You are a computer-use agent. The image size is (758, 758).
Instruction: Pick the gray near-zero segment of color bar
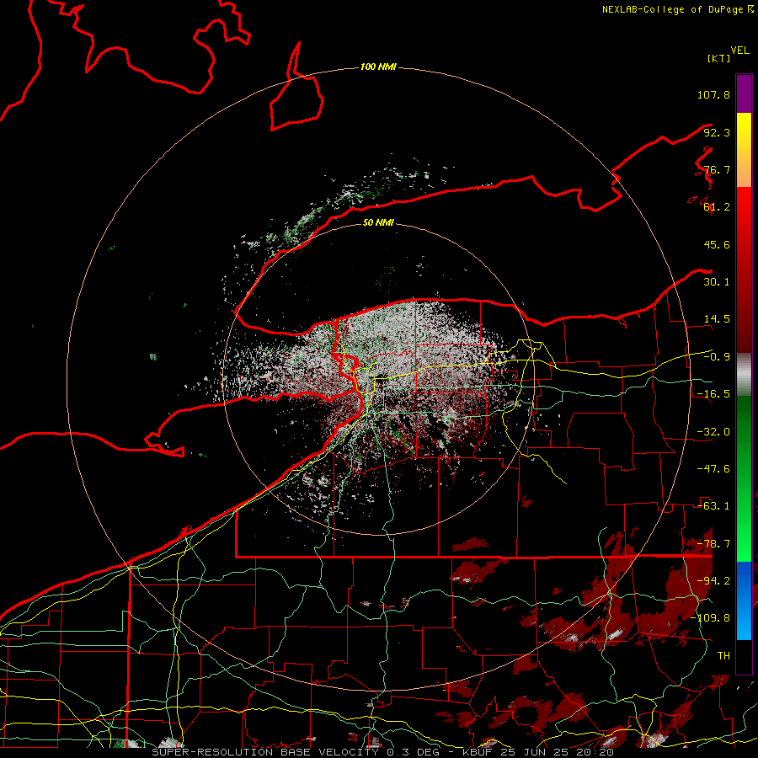pos(744,375)
